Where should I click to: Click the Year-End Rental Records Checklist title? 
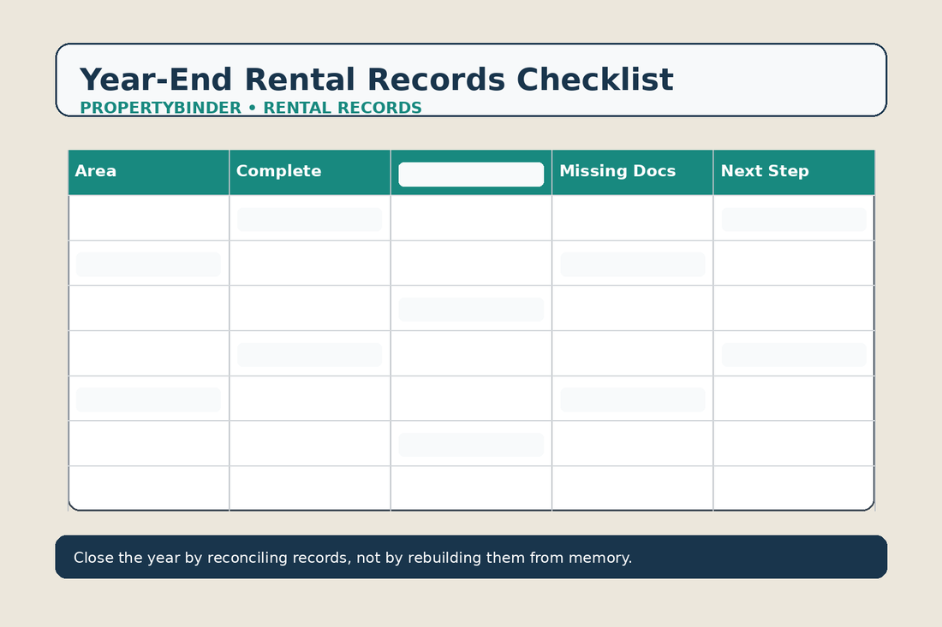pos(376,80)
